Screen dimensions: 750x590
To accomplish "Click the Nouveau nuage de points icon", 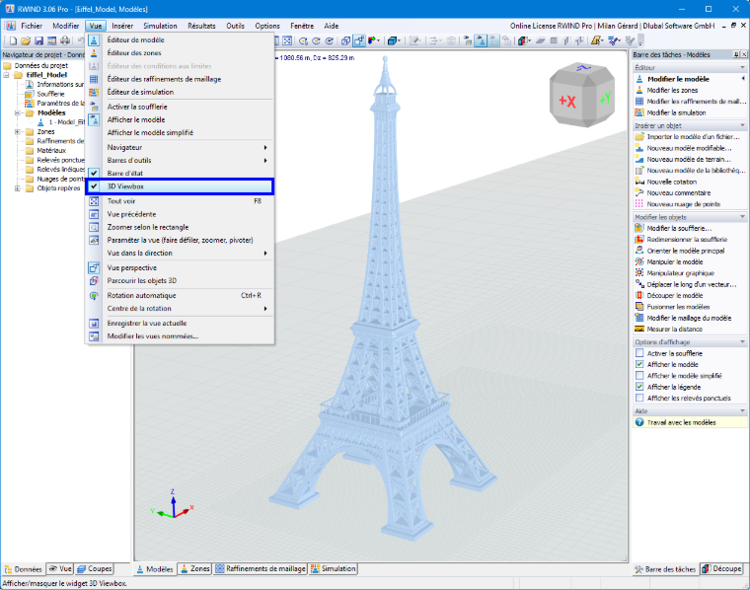I will pos(639,204).
